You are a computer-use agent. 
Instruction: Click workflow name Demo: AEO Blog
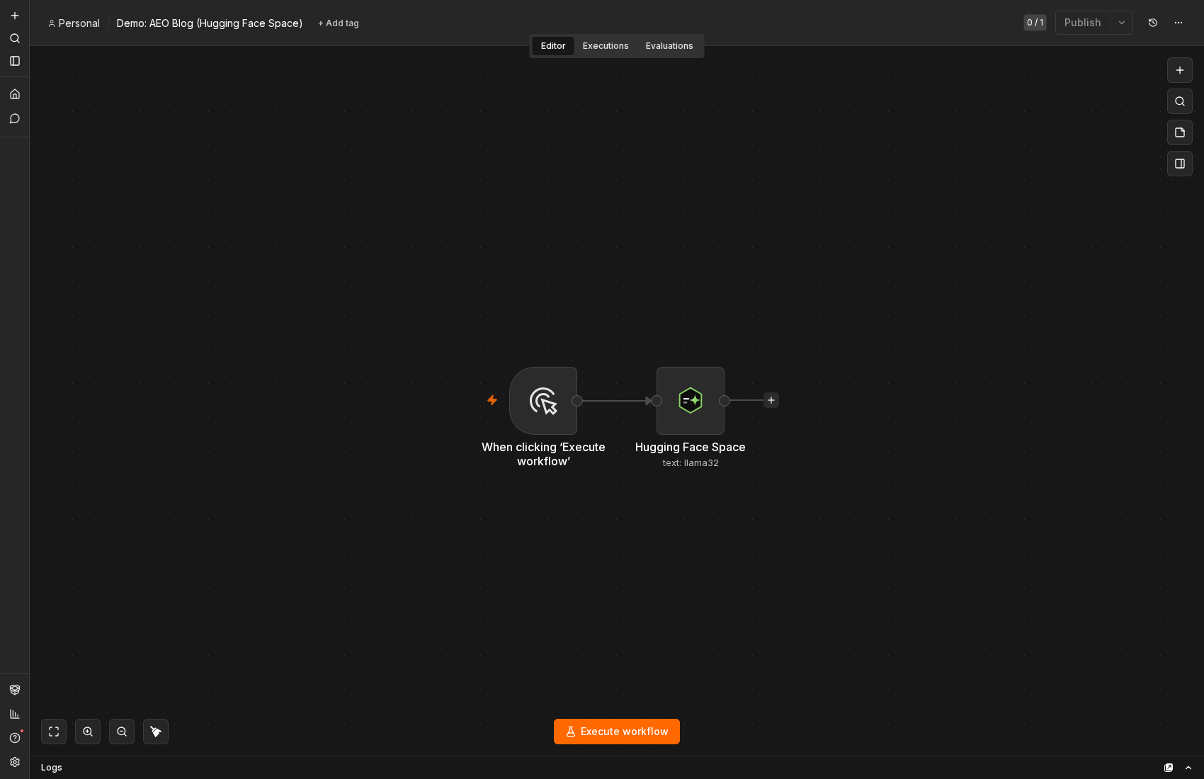[210, 23]
